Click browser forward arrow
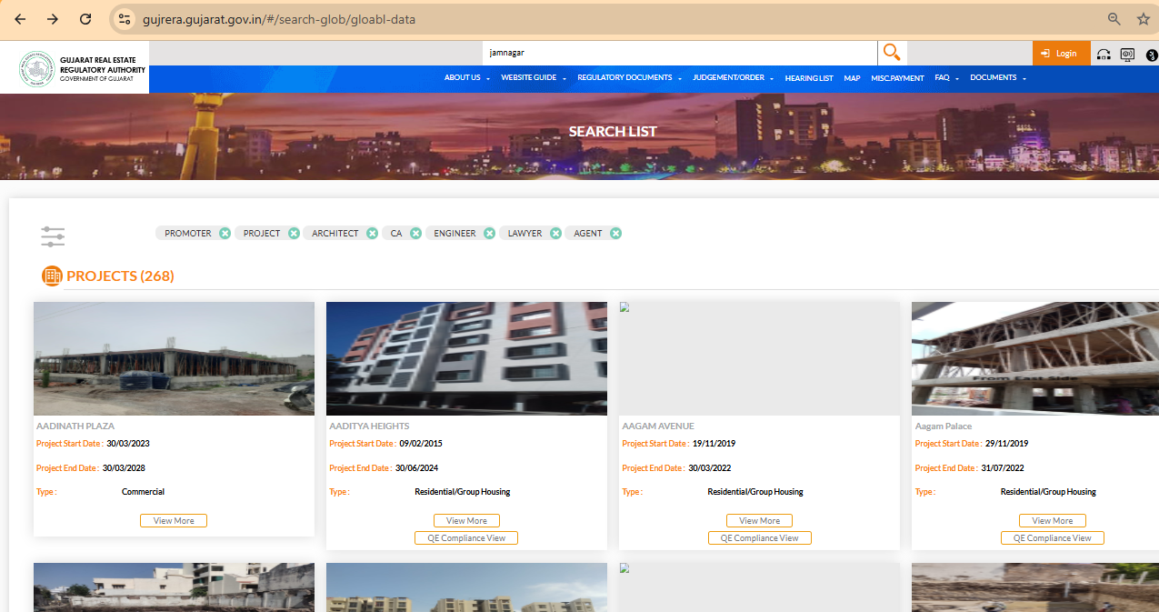 [x=53, y=19]
